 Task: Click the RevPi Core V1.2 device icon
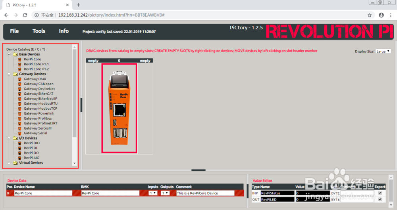tap(19, 69)
